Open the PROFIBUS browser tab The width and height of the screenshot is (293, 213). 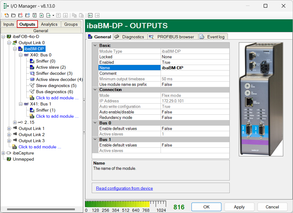(x=173, y=37)
